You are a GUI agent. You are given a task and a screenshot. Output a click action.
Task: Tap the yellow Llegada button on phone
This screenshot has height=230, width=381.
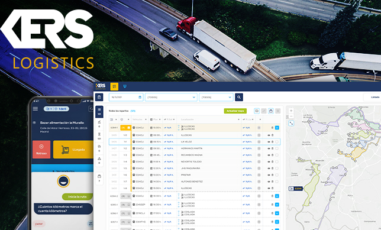[x=73, y=150]
